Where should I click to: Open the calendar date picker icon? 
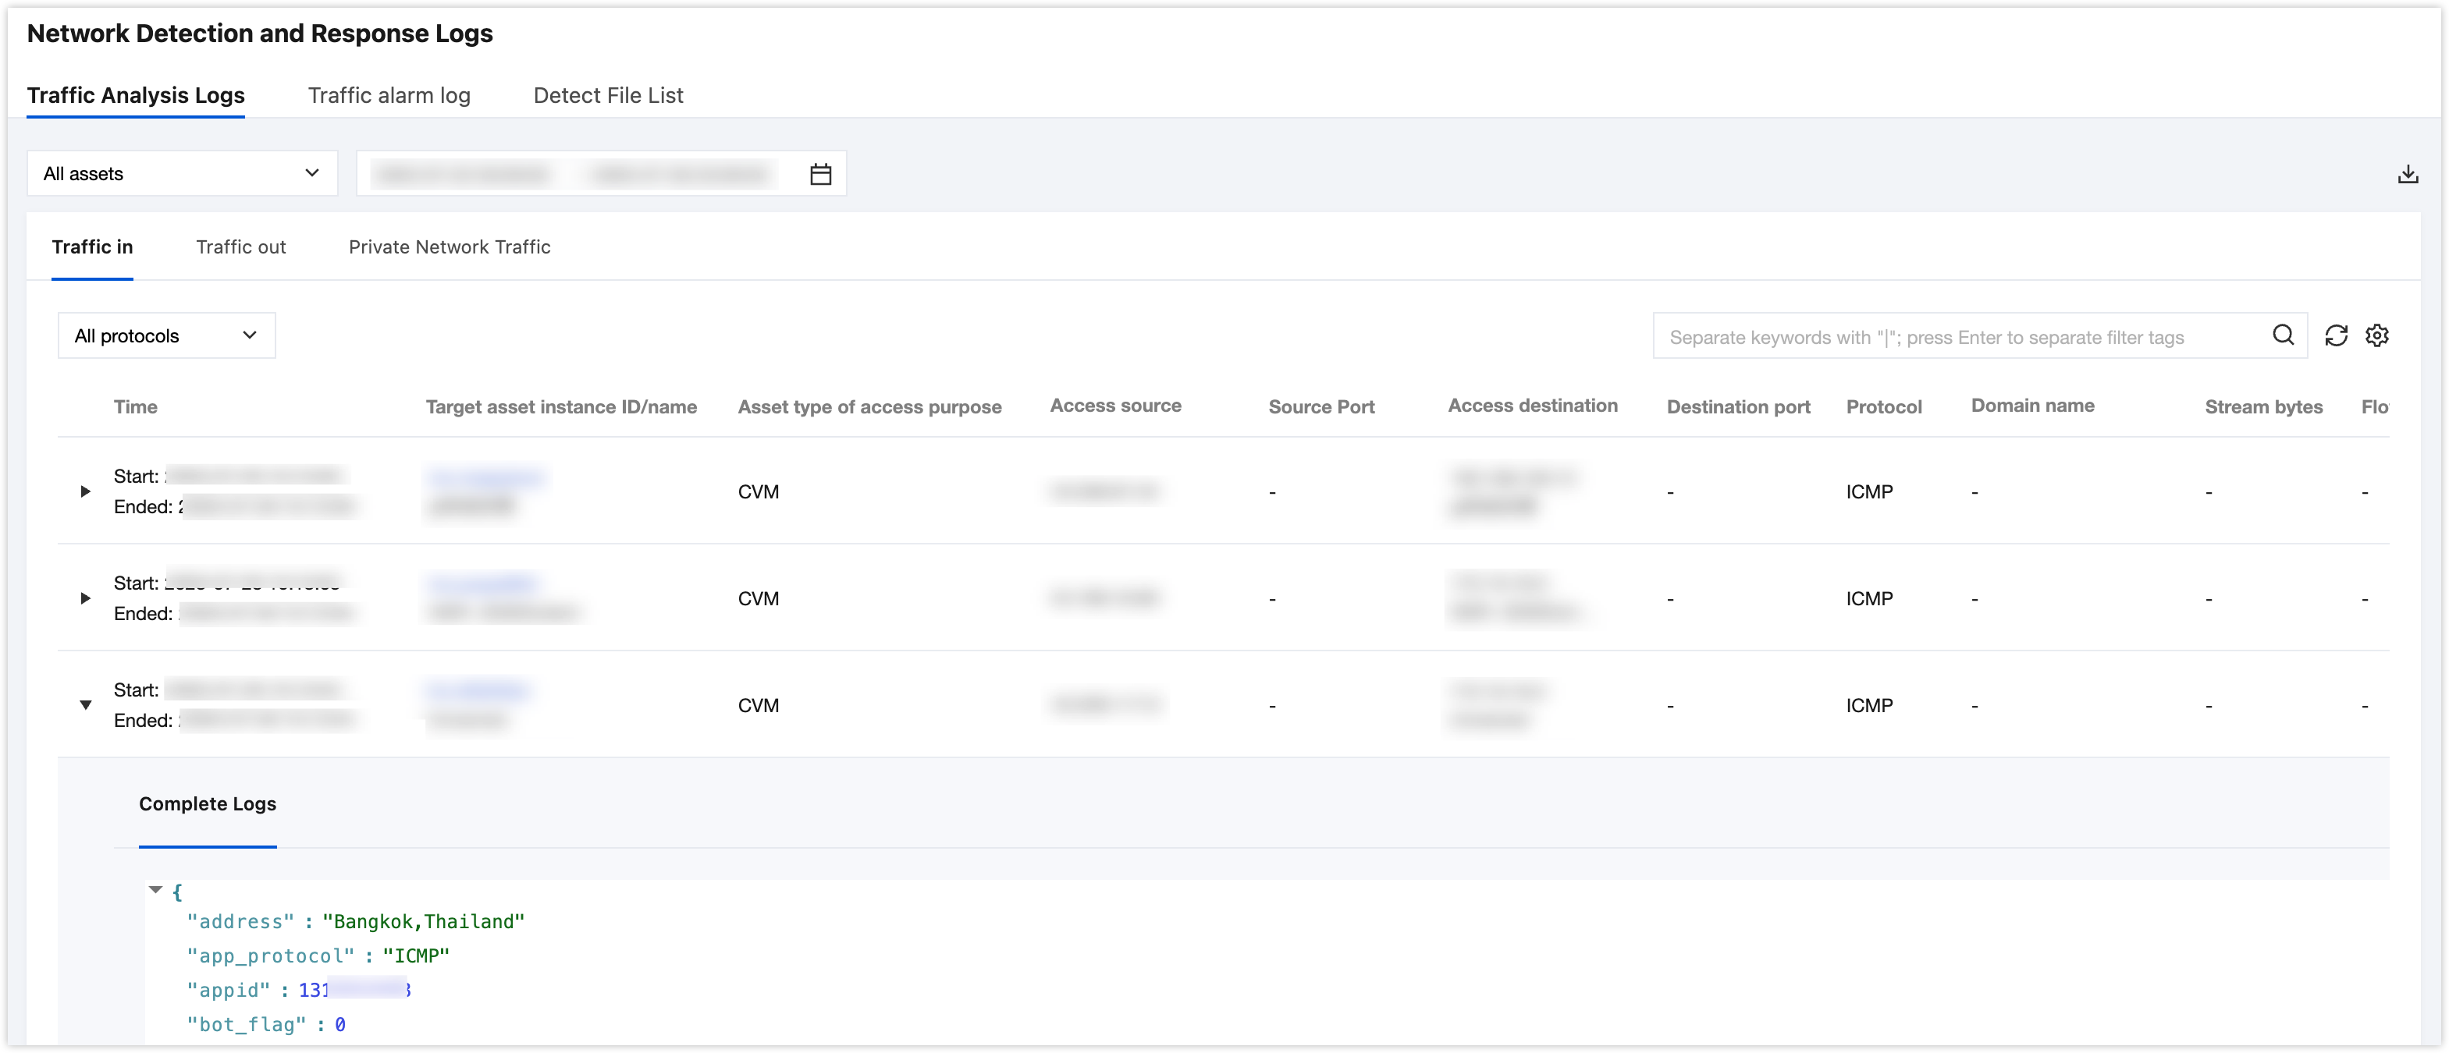[x=820, y=174]
